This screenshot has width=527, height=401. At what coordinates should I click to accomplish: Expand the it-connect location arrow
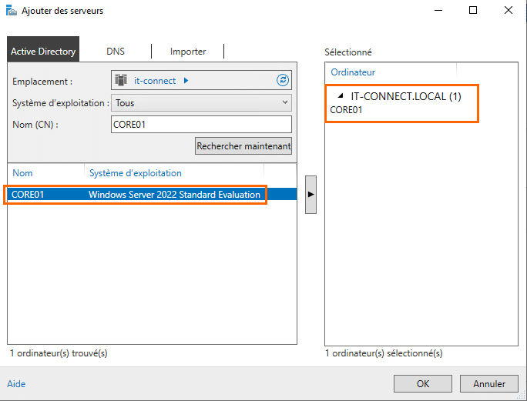coord(186,81)
